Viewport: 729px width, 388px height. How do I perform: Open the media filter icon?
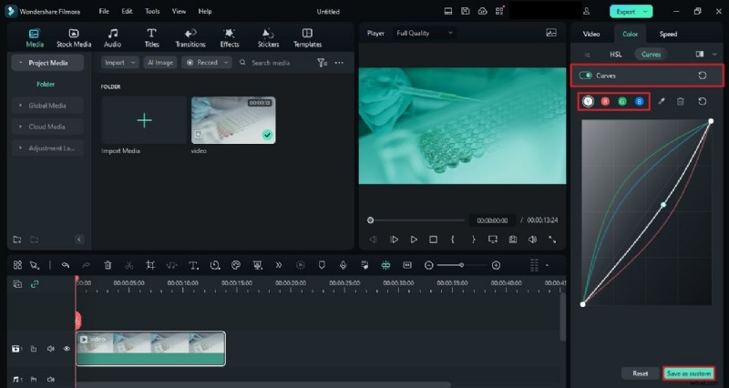[x=323, y=63]
